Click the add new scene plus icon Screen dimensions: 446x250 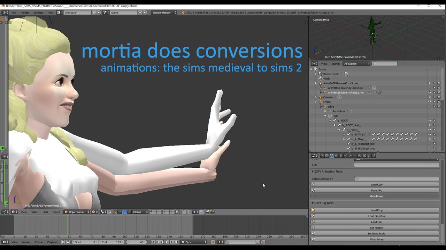click(x=140, y=12)
